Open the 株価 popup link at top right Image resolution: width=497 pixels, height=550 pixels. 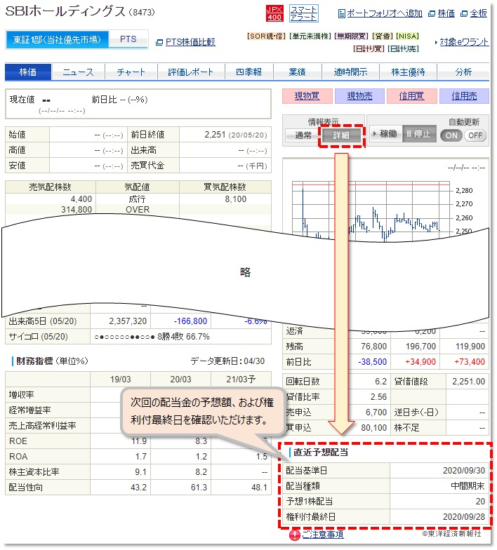(446, 13)
